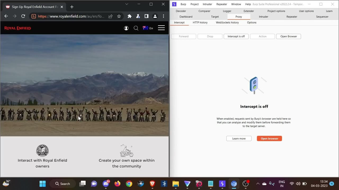Reload the Royal Enfield page
Image resolution: width=339 pixels, height=190 pixels.
(23, 16)
